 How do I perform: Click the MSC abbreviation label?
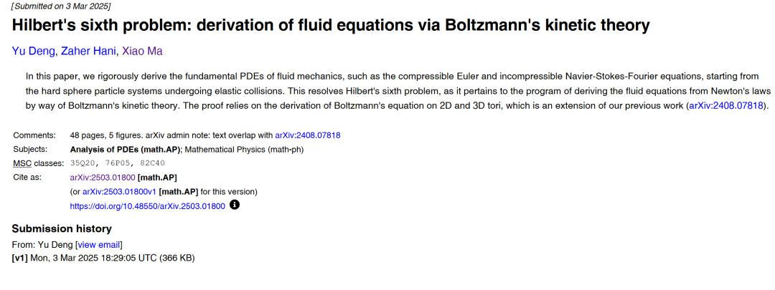coord(22,163)
